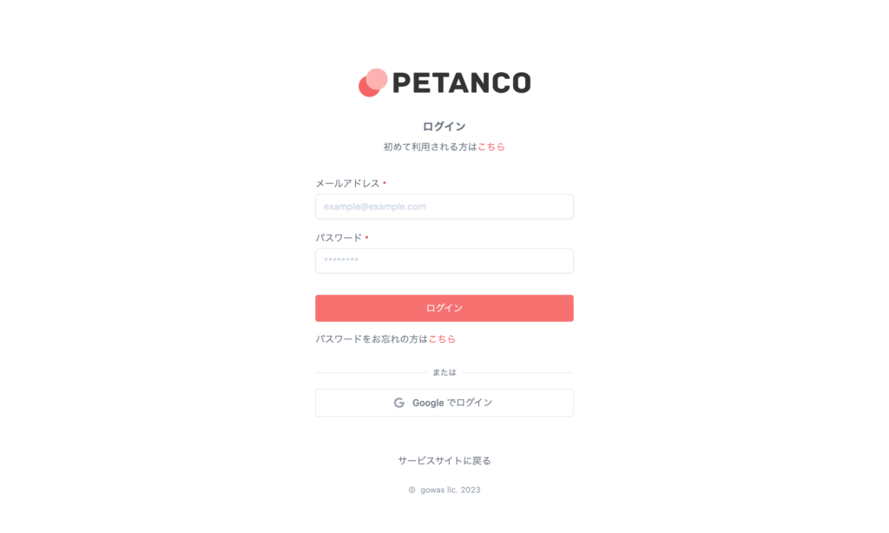Viewport: 889px width, 533px height.
Task: Click the gowas llc. 2023 footer text
Action: (x=451, y=490)
